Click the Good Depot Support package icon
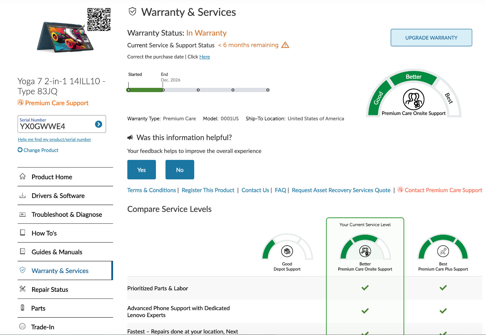This screenshot has width=486, height=335. [287, 251]
